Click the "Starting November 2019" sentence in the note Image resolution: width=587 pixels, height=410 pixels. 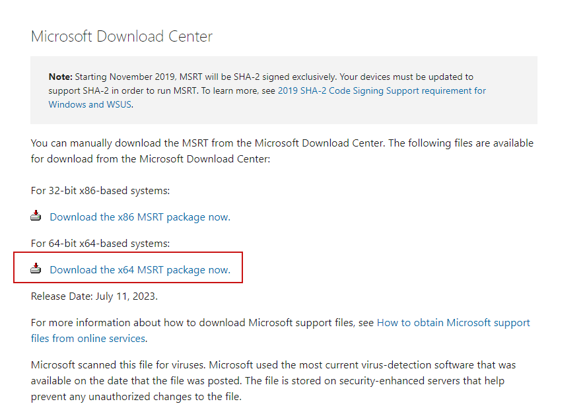click(x=152, y=77)
